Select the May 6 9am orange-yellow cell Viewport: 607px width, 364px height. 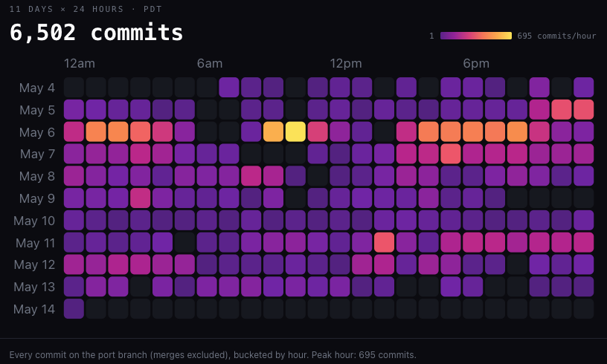(x=273, y=131)
